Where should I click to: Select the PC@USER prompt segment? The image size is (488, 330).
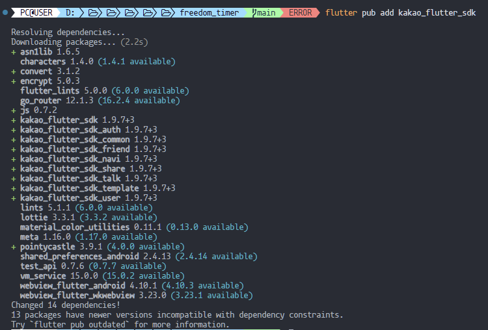(36, 13)
